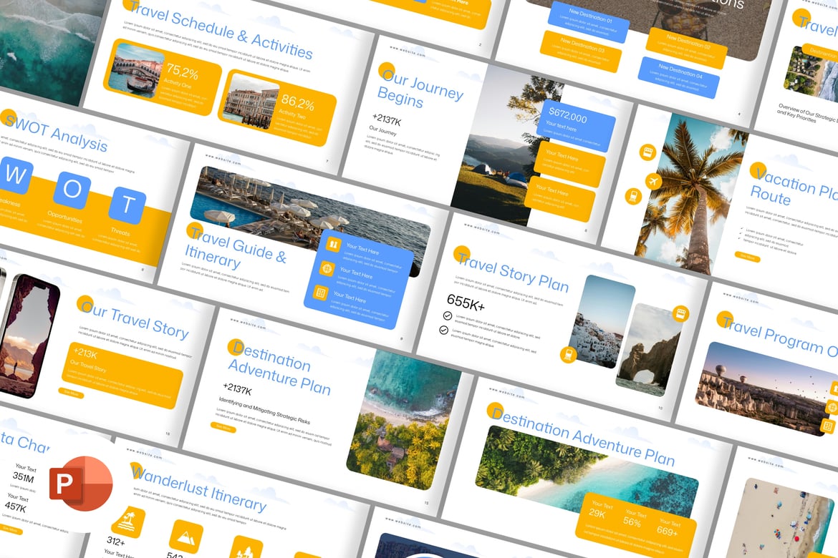838x558 pixels.
Task: Open the New Destination 04 card
Action: click(x=679, y=77)
